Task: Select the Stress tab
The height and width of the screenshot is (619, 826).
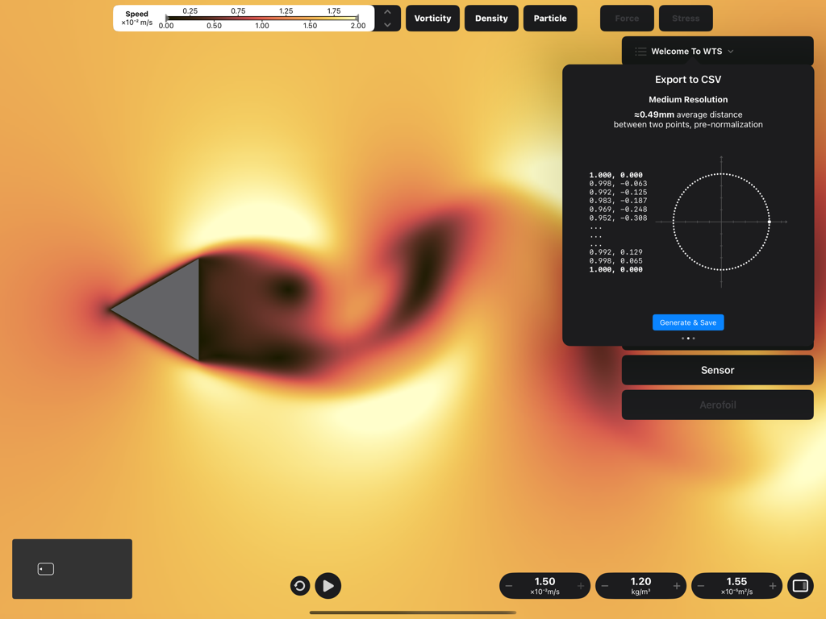Action: point(686,18)
